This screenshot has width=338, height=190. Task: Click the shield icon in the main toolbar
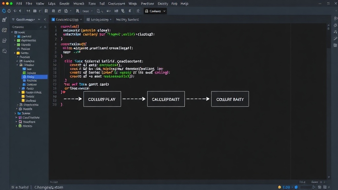coord(123,11)
